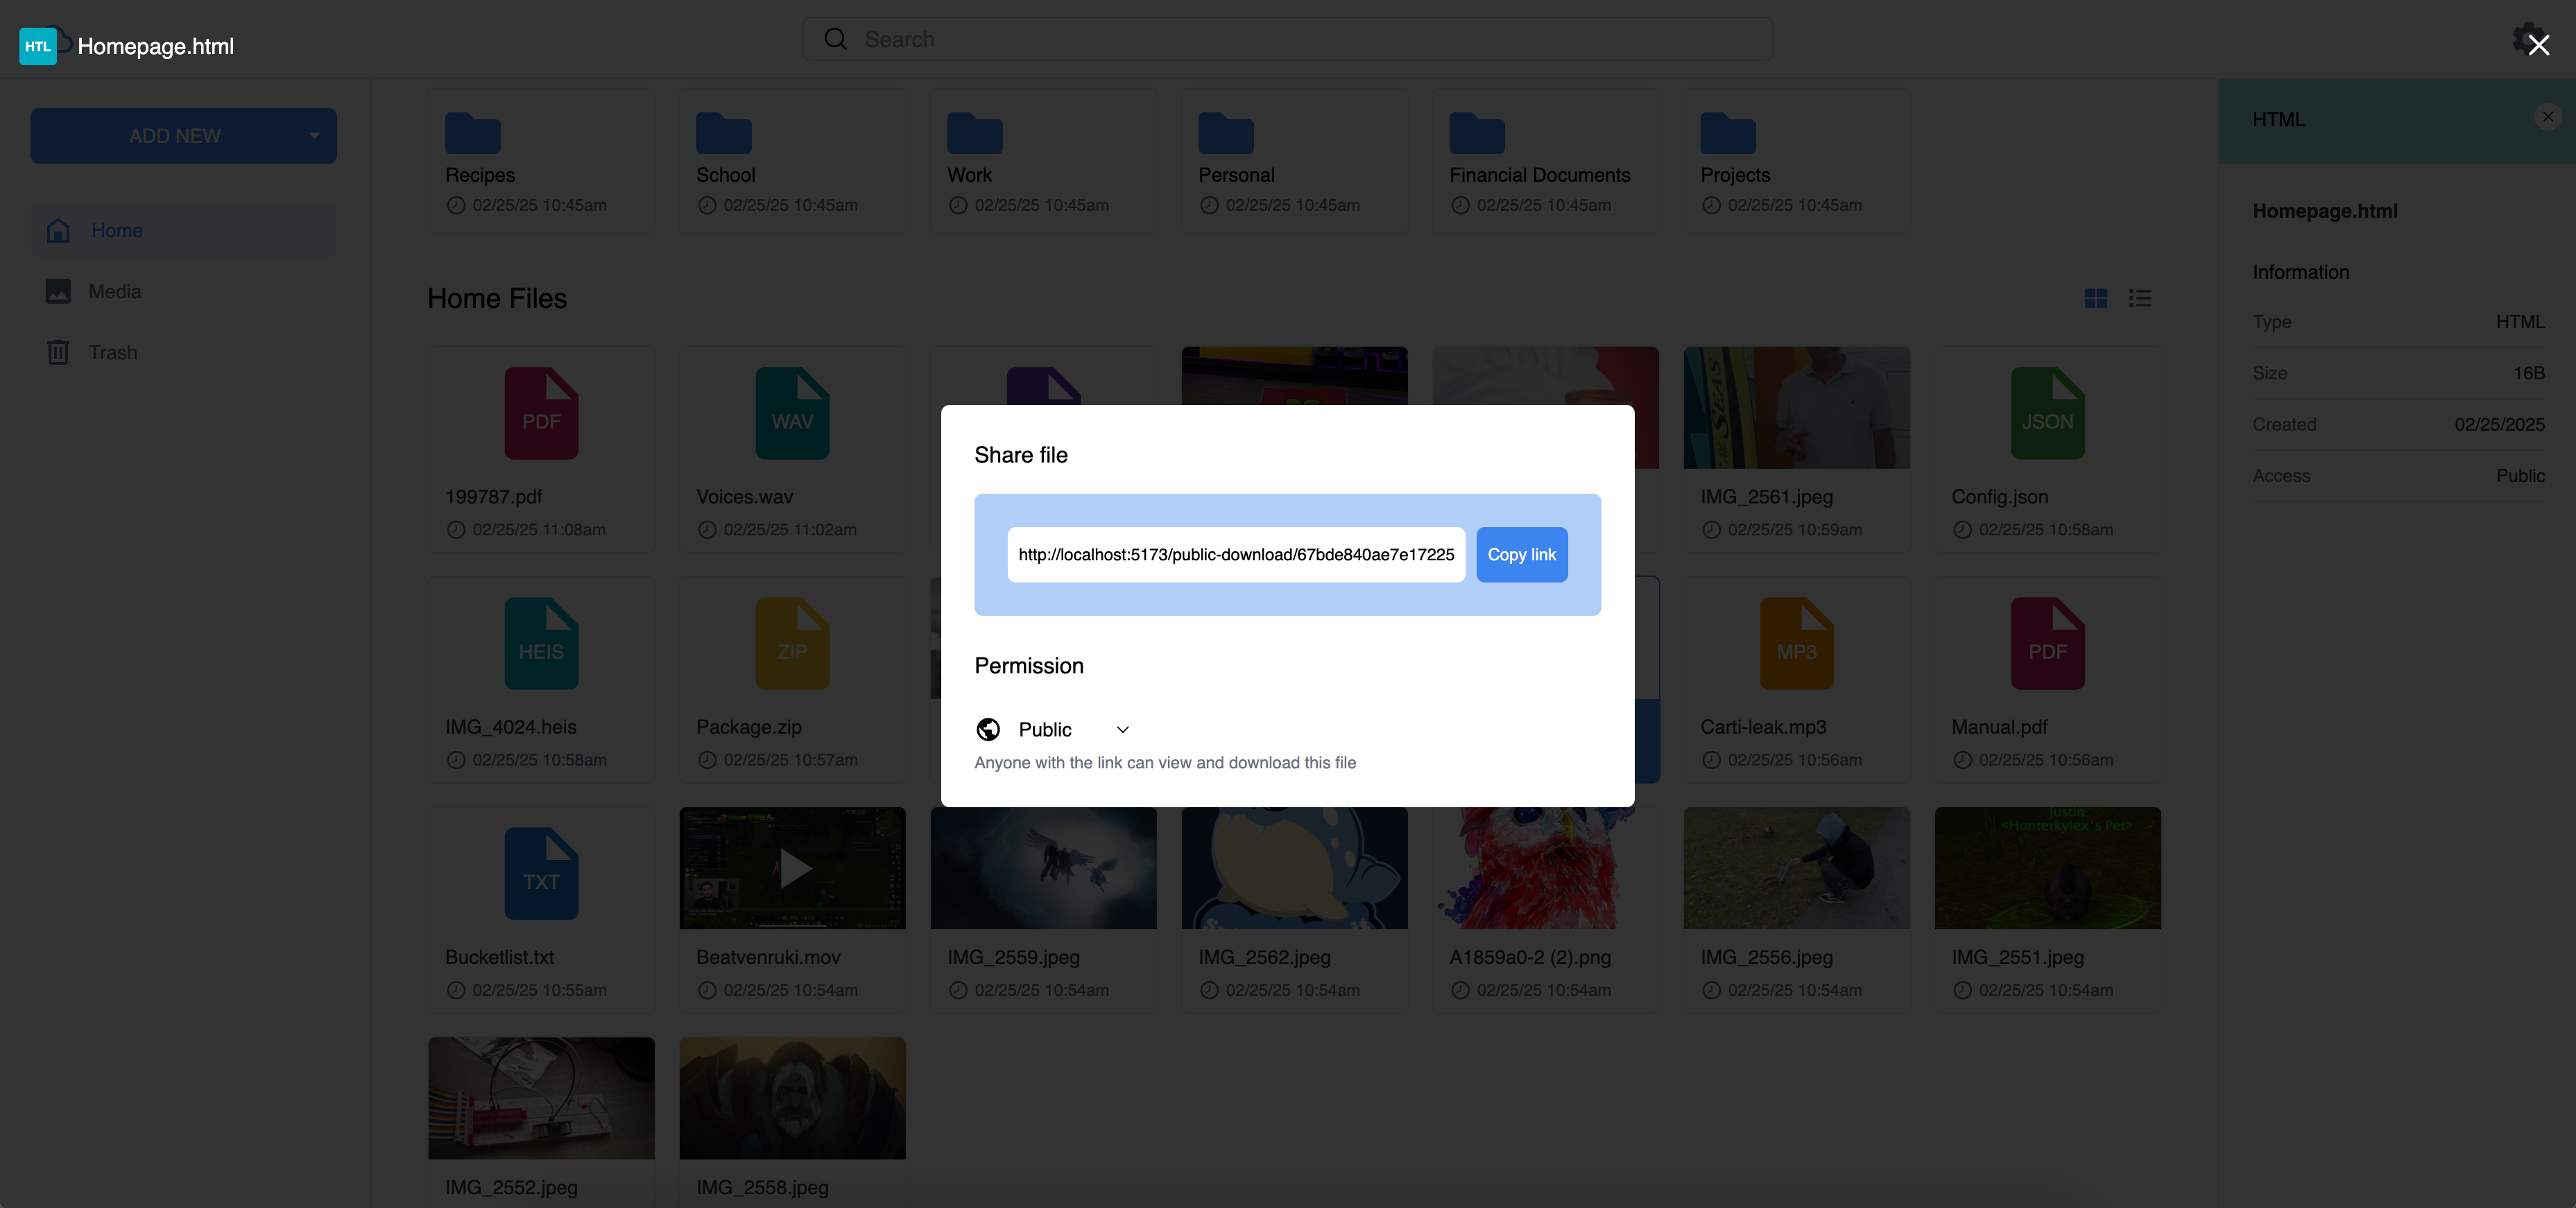Select the Carti-leak.mp3 file icon
2576x1208 pixels.
click(x=1796, y=643)
